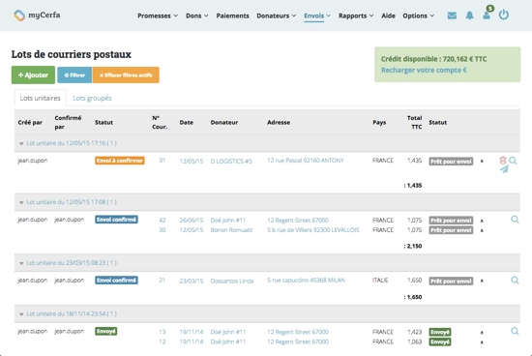Open the notifications bell icon

(x=469, y=15)
